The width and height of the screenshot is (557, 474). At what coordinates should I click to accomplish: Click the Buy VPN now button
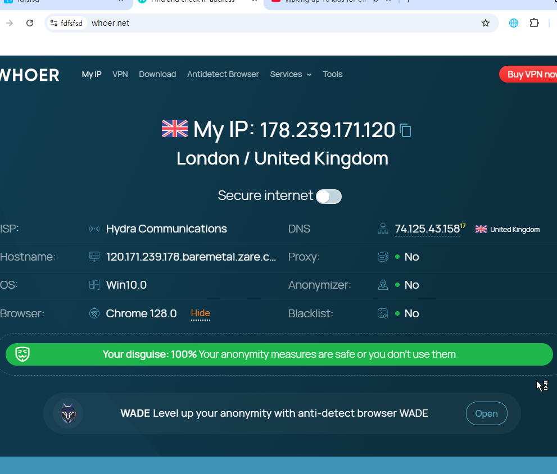point(528,74)
